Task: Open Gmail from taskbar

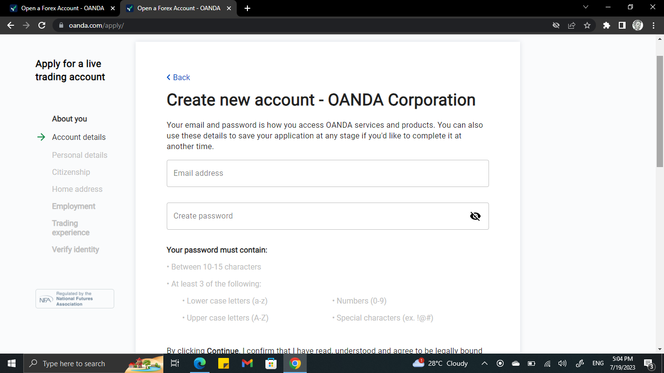Action: pyautogui.click(x=247, y=363)
